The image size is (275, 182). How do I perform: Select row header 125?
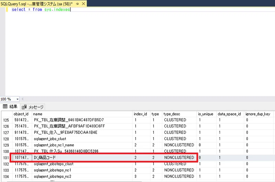[6, 120]
